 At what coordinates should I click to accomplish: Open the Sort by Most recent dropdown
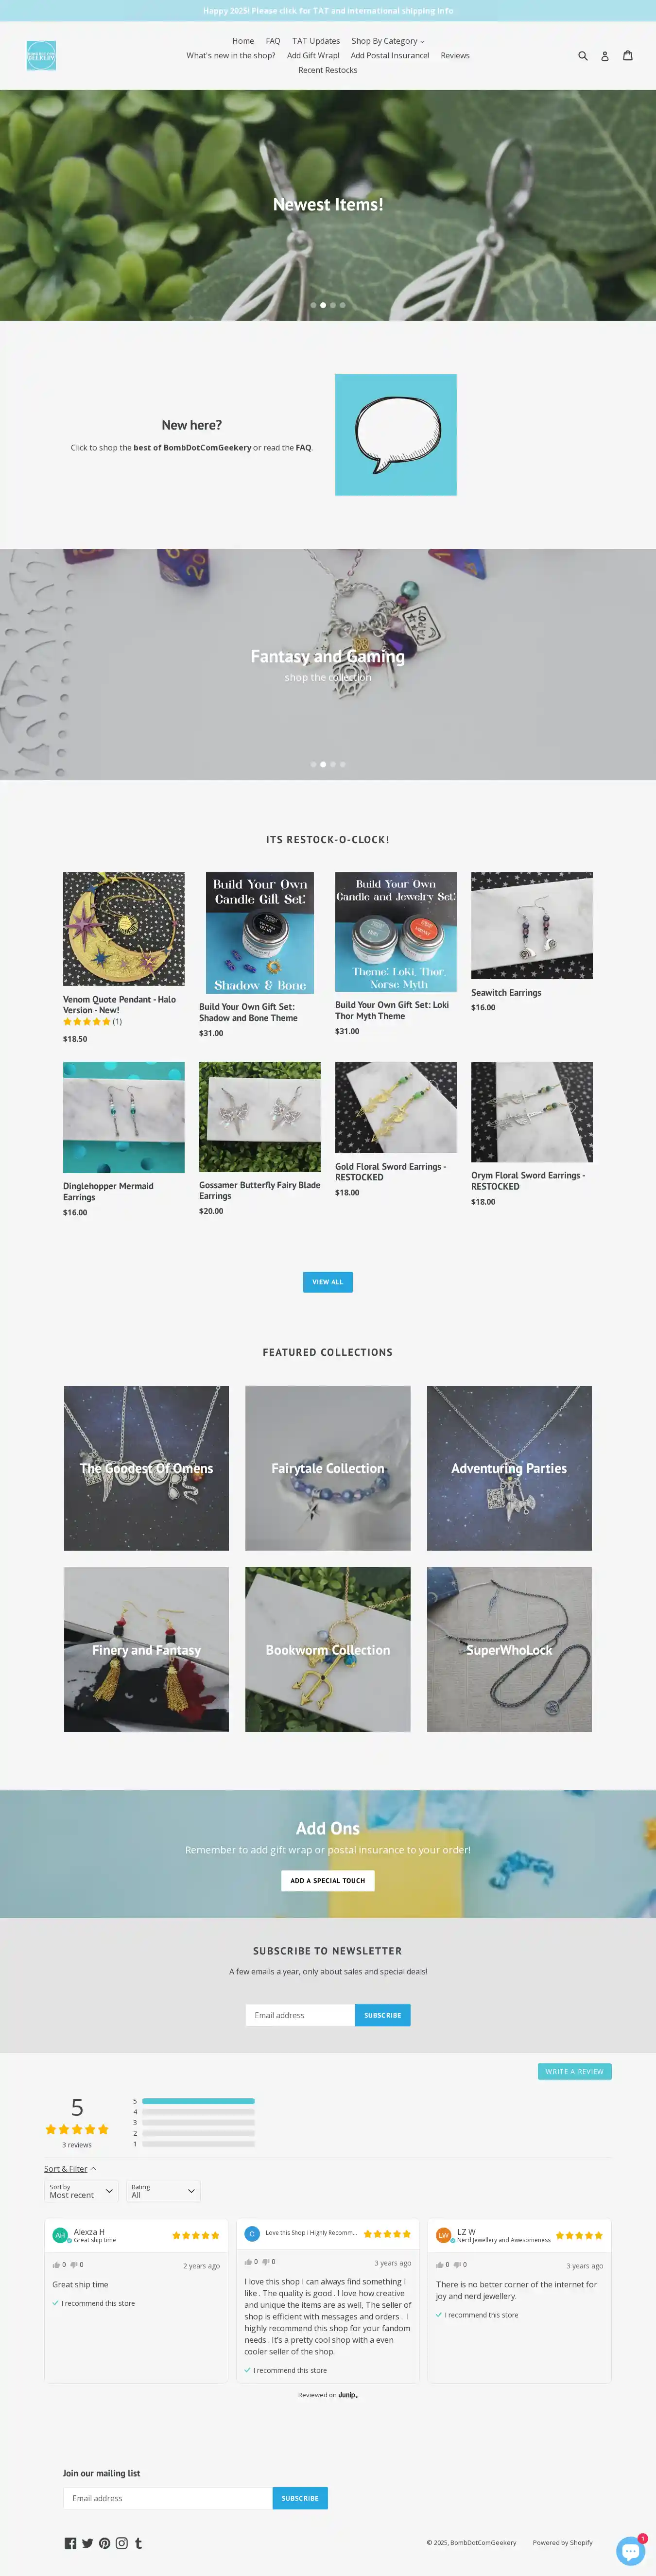pyautogui.click(x=82, y=2191)
